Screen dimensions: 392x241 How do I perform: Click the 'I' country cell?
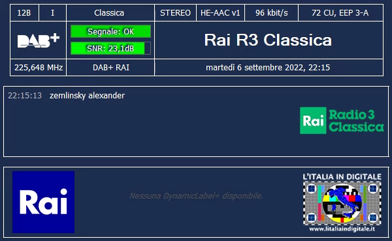[x=52, y=13]
